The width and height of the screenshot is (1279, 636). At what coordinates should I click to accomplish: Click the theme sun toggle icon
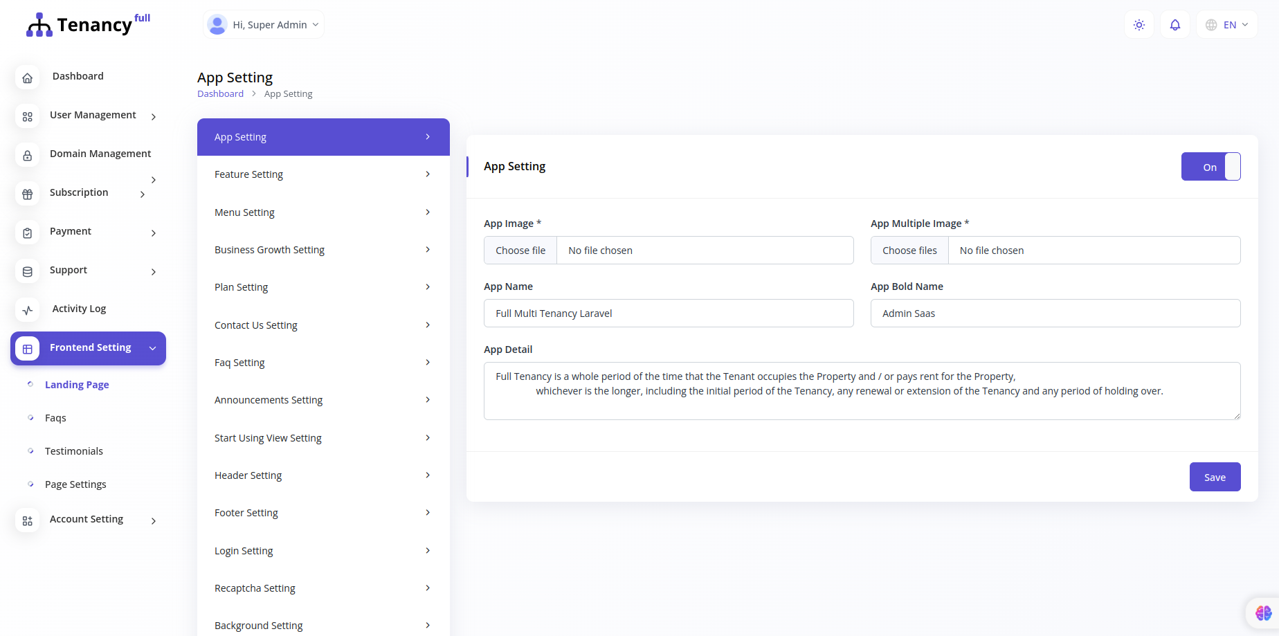click(x=1139, y=24)
